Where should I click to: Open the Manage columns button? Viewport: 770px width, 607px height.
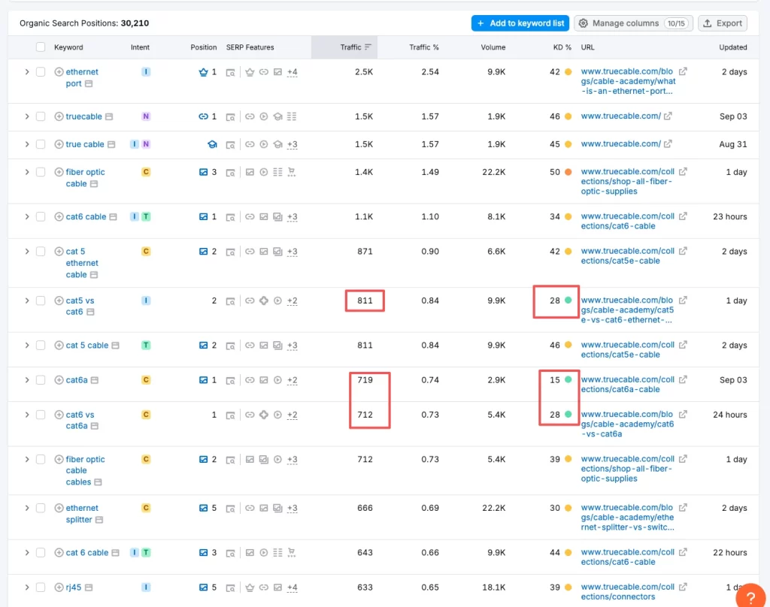point(633,23)
